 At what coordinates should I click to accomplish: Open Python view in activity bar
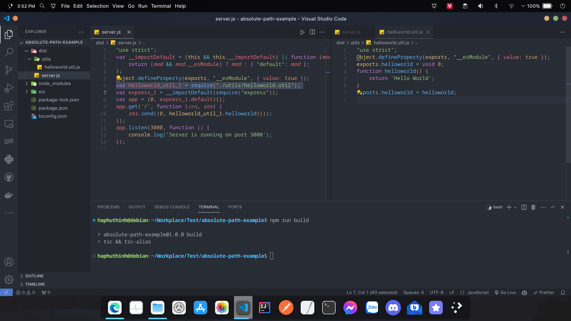9,159
